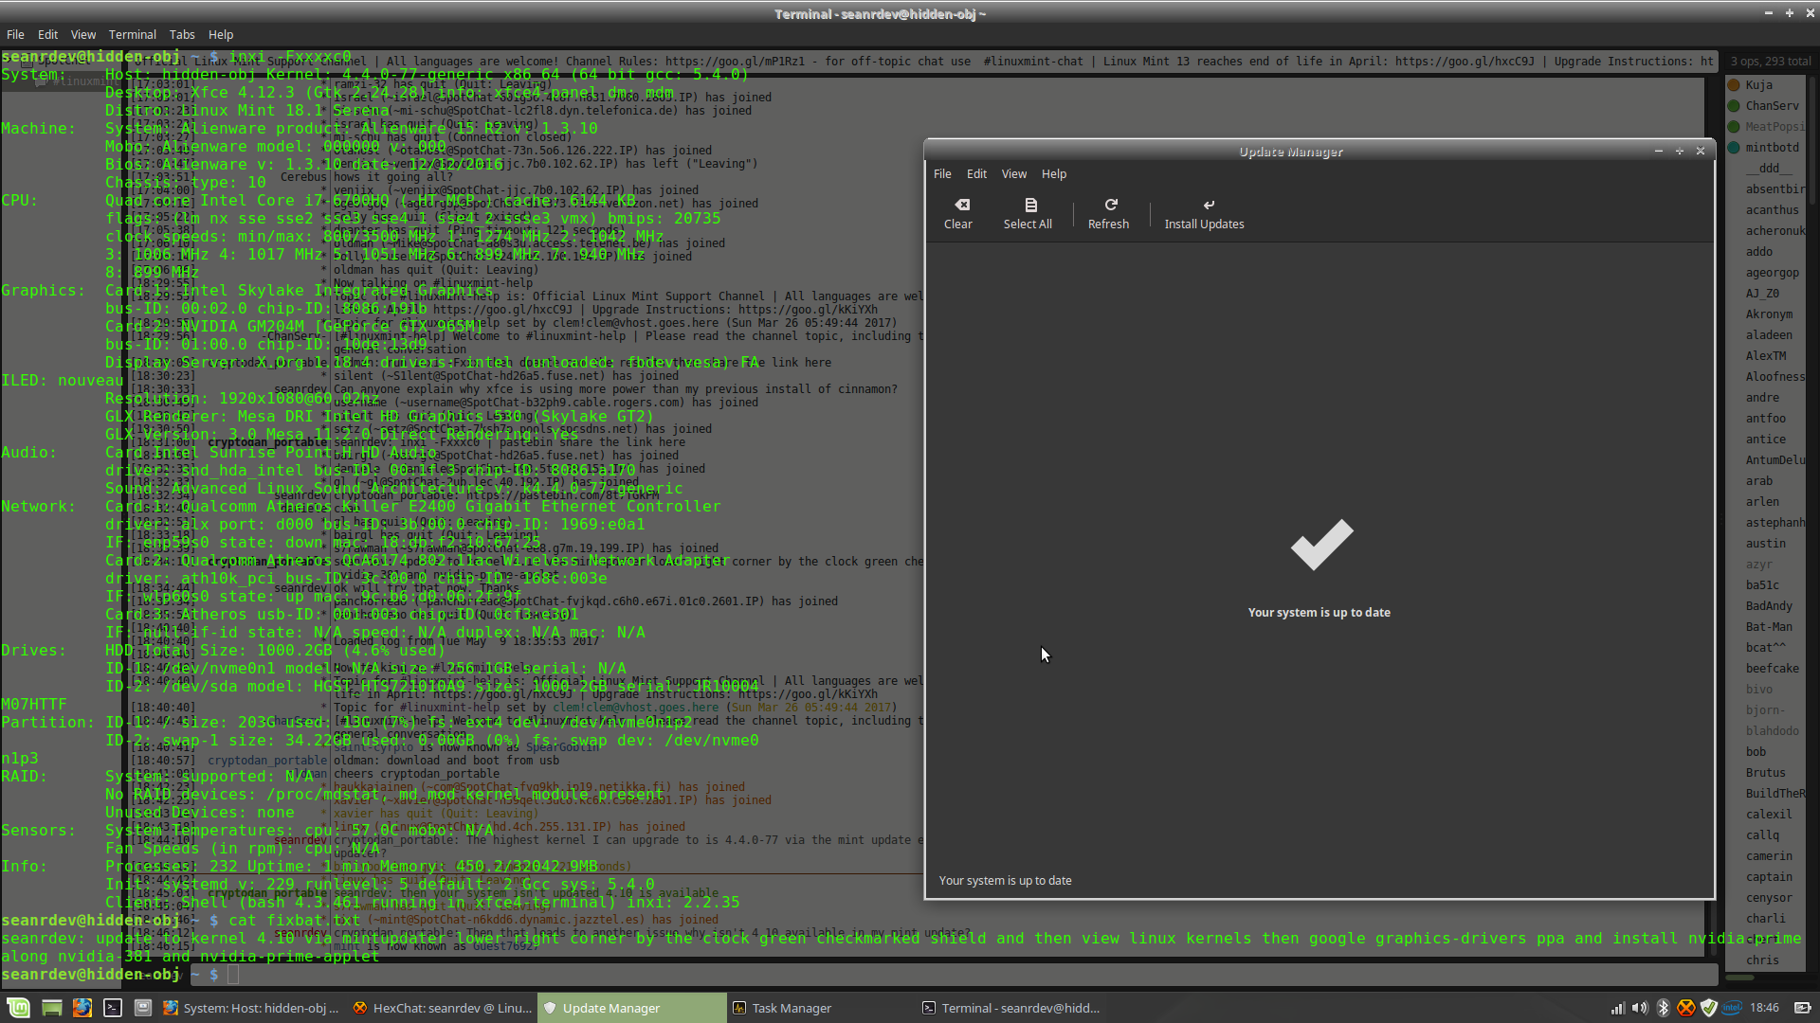Click the update shield tray icon
This screenshot has width=1820, height=1023.
(1708, 1008)
